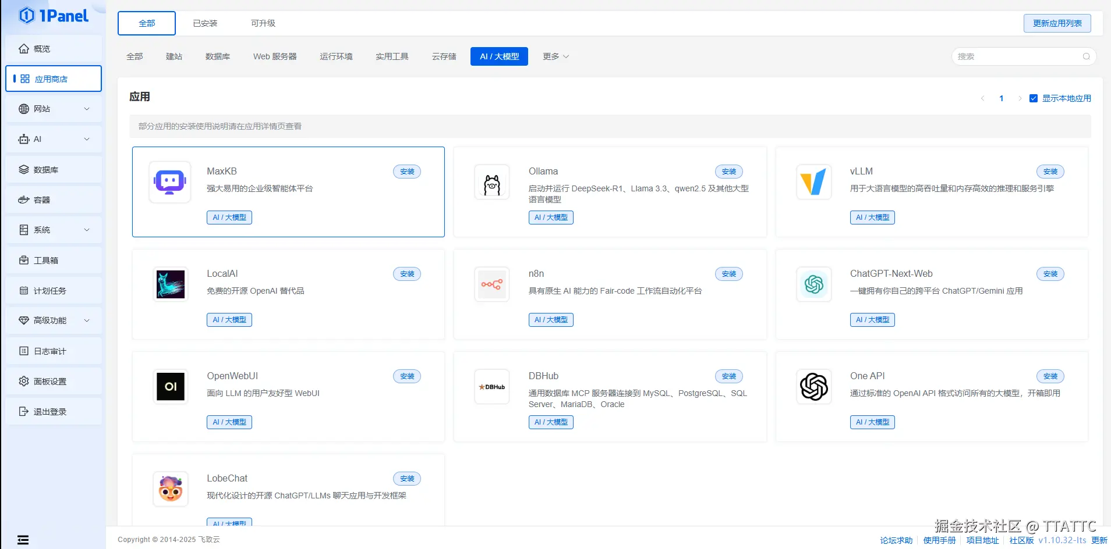Image resolution: width=1111 pixels, height=549 pixels.
Task: Open the 概览 home icon
Action: coord(24,49)
